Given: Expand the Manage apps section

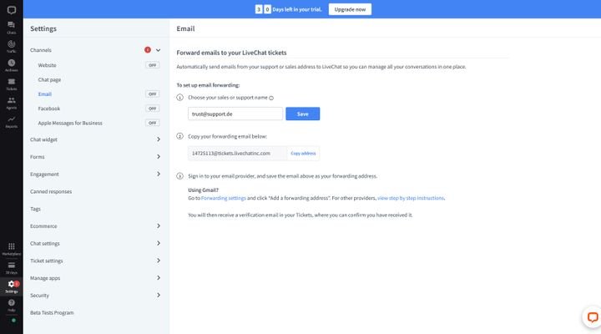Looking at the screenshot, I should pos(159,277).
